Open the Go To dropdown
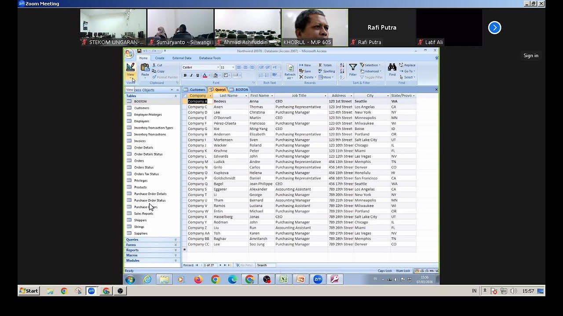Image resolution: width=563 pixels, height=316 pixels. (407, 71)
